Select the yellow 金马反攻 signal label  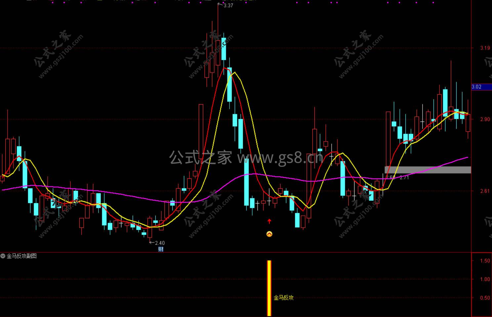pyautogui.click(x=284, y=298)
